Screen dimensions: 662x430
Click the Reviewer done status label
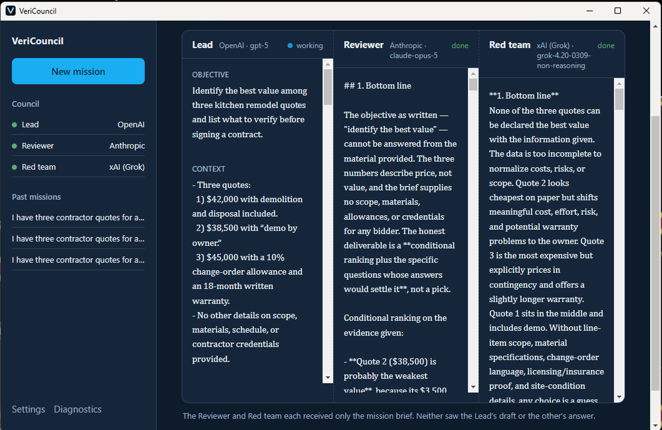pos(460,46)
